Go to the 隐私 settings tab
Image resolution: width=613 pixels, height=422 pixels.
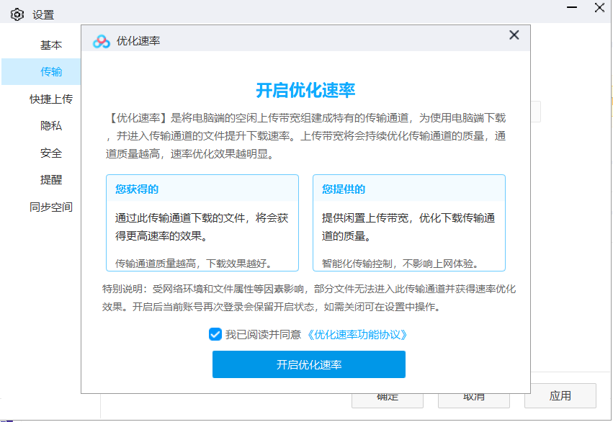coord(51,125)
